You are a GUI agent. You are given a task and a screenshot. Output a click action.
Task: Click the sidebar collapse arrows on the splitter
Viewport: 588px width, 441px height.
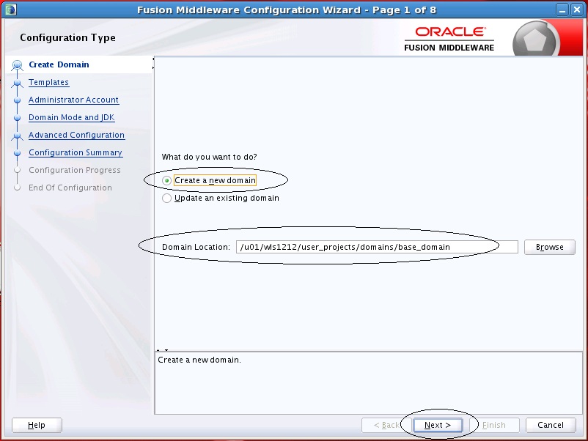pos(153,63)
